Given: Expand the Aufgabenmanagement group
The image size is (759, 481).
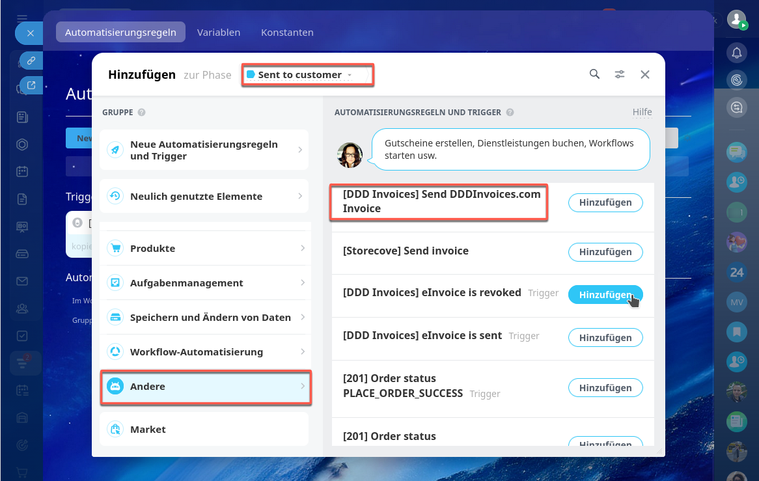Looking at the screenshot, I should (x=205, y=282).
